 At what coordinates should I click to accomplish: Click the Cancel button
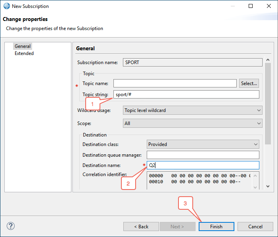click(x=255, y=227)
